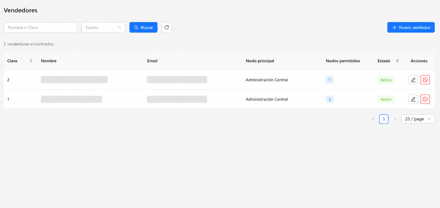Click nodos permitidos badge showing 1

pyautogui.click(x=329, y=80)
